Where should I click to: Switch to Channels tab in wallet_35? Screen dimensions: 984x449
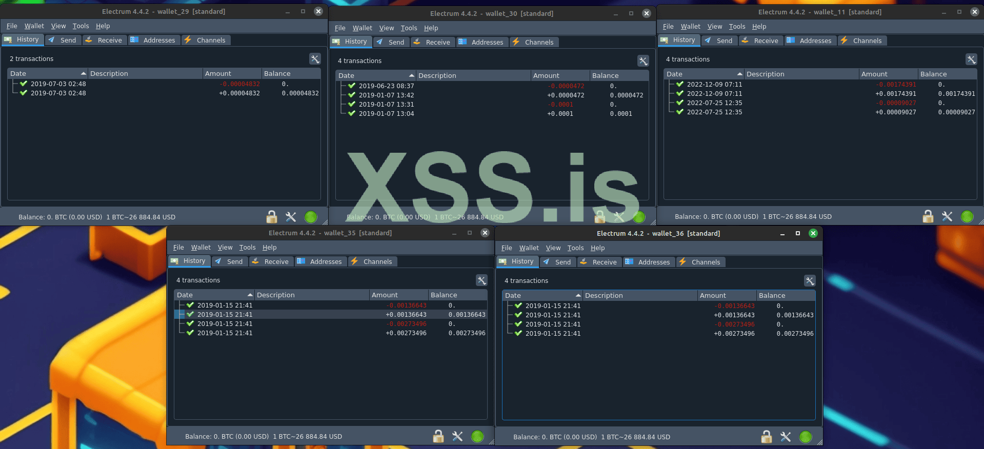[x=372, y=261]
